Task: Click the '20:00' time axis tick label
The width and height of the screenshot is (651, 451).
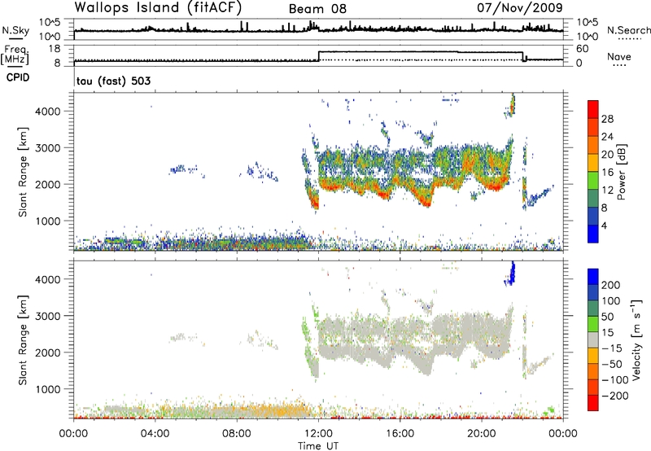Action: coord(482,434)
